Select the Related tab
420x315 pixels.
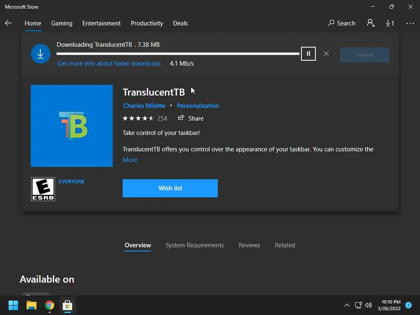tap(285, 245)
